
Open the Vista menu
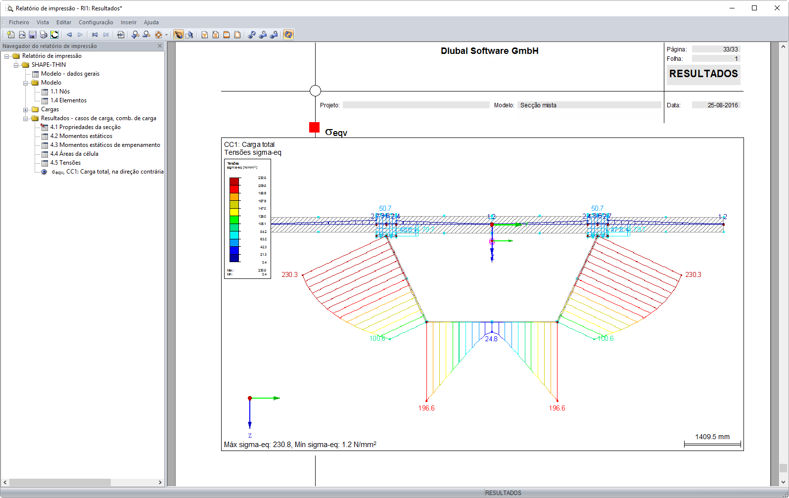[x=43, y=22]
